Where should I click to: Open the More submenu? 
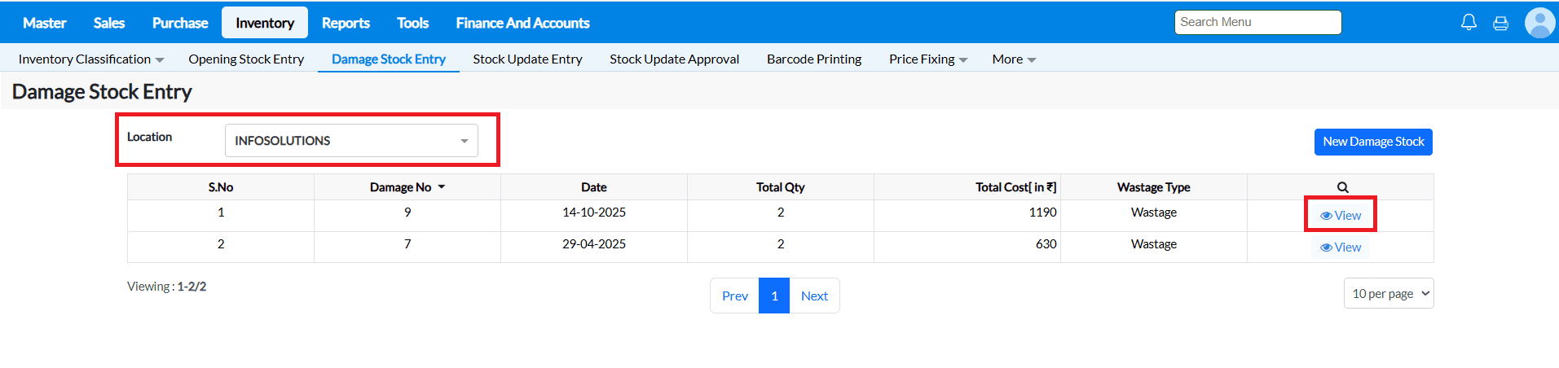1014,59
